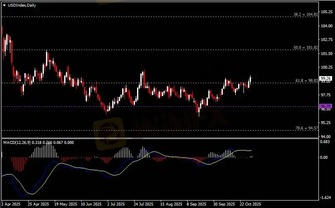Click the 95.25 price scale value

(326, 122)
